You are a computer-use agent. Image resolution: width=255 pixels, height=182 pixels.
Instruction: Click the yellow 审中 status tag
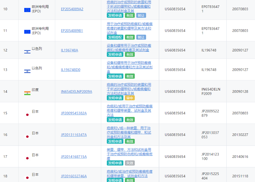(x=130, y=98)
